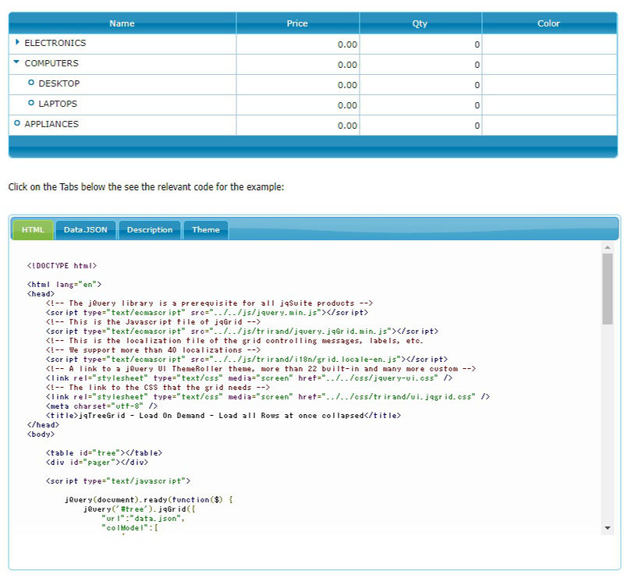
Task: Click the jqTreeGrid title tag line
Action: click(x=223, y=416)
